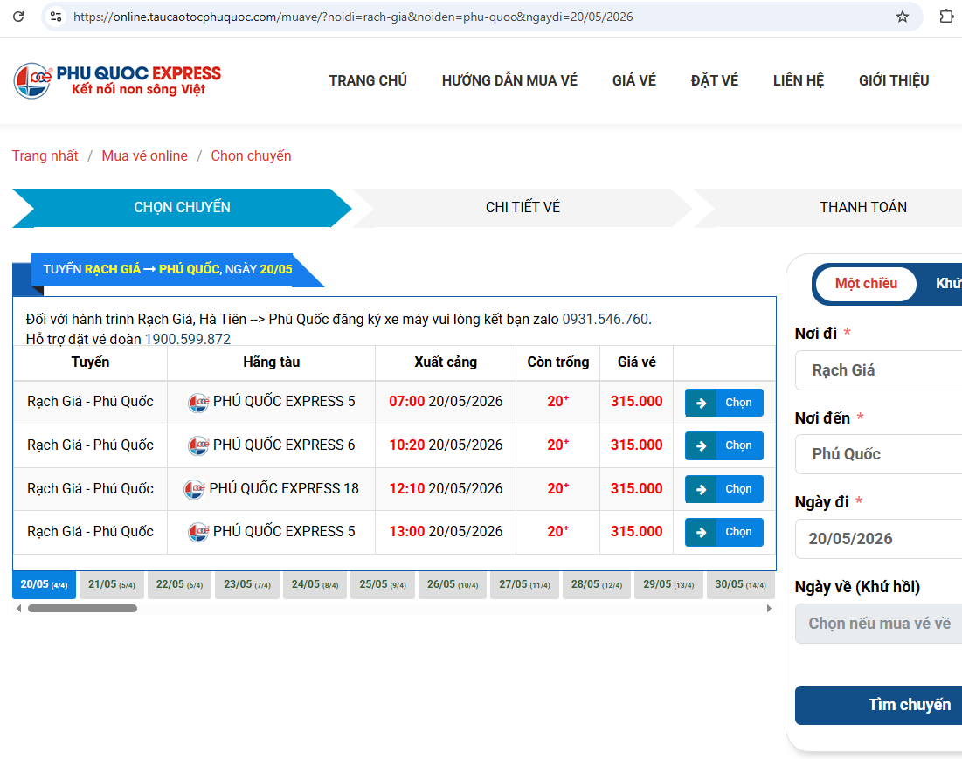Click the Xuất cảng column header
Screen dimensions: 962x759
446,362
